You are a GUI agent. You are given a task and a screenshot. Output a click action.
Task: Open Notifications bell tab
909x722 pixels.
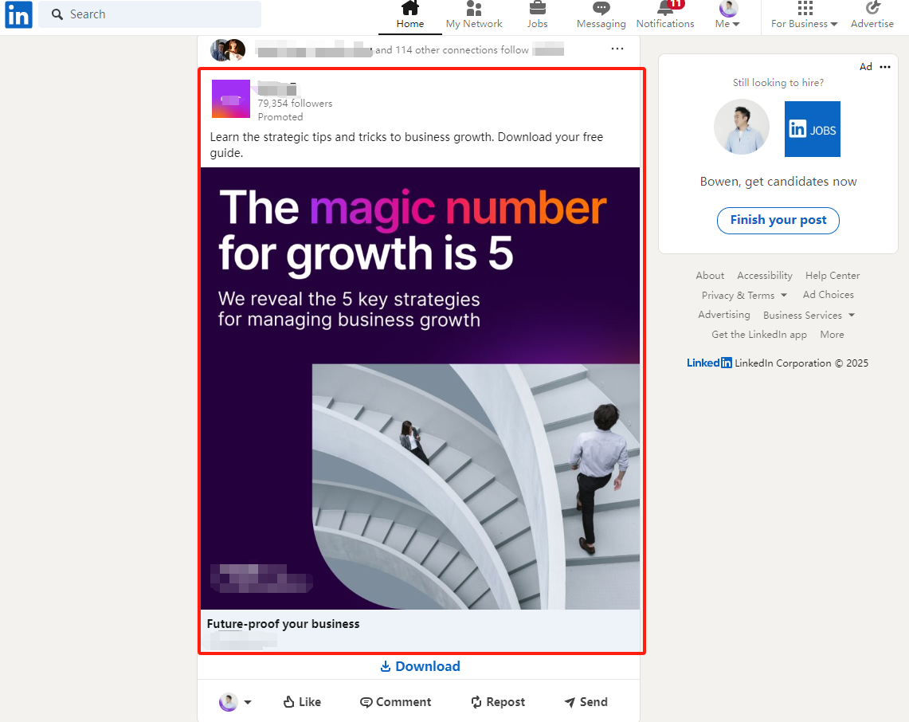(x=665, y=16)
